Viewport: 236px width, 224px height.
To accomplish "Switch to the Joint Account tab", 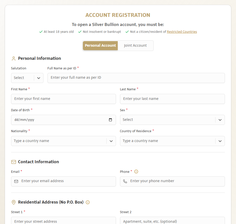I will click(135, 45).
